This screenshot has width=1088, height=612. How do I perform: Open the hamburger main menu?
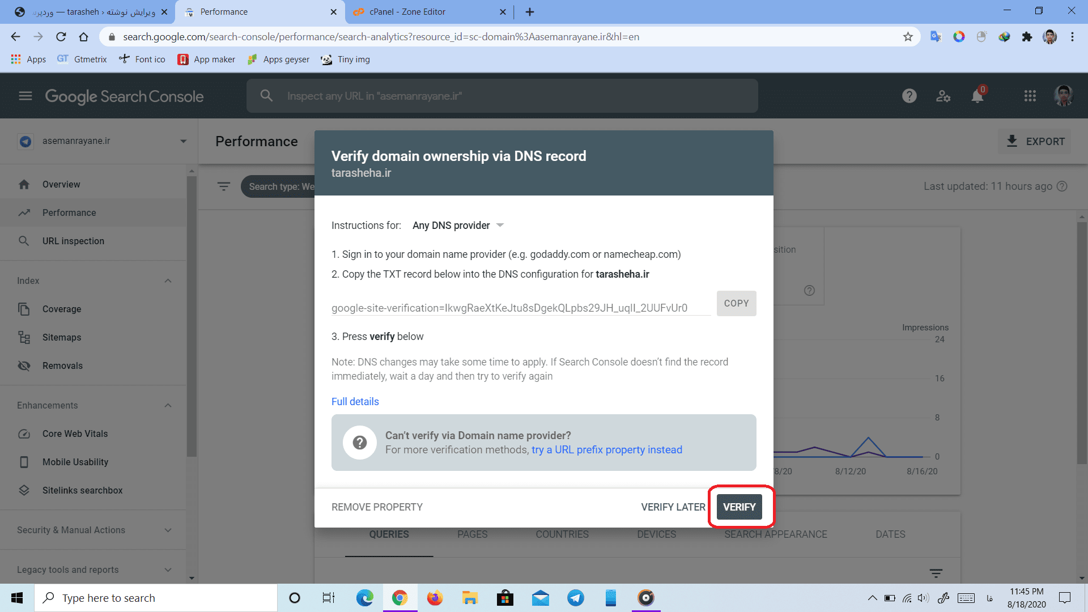[x=25, y=96]
